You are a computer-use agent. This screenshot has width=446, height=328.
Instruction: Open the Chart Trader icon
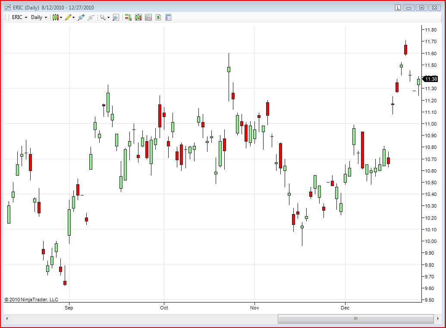(x=128, y=18)
